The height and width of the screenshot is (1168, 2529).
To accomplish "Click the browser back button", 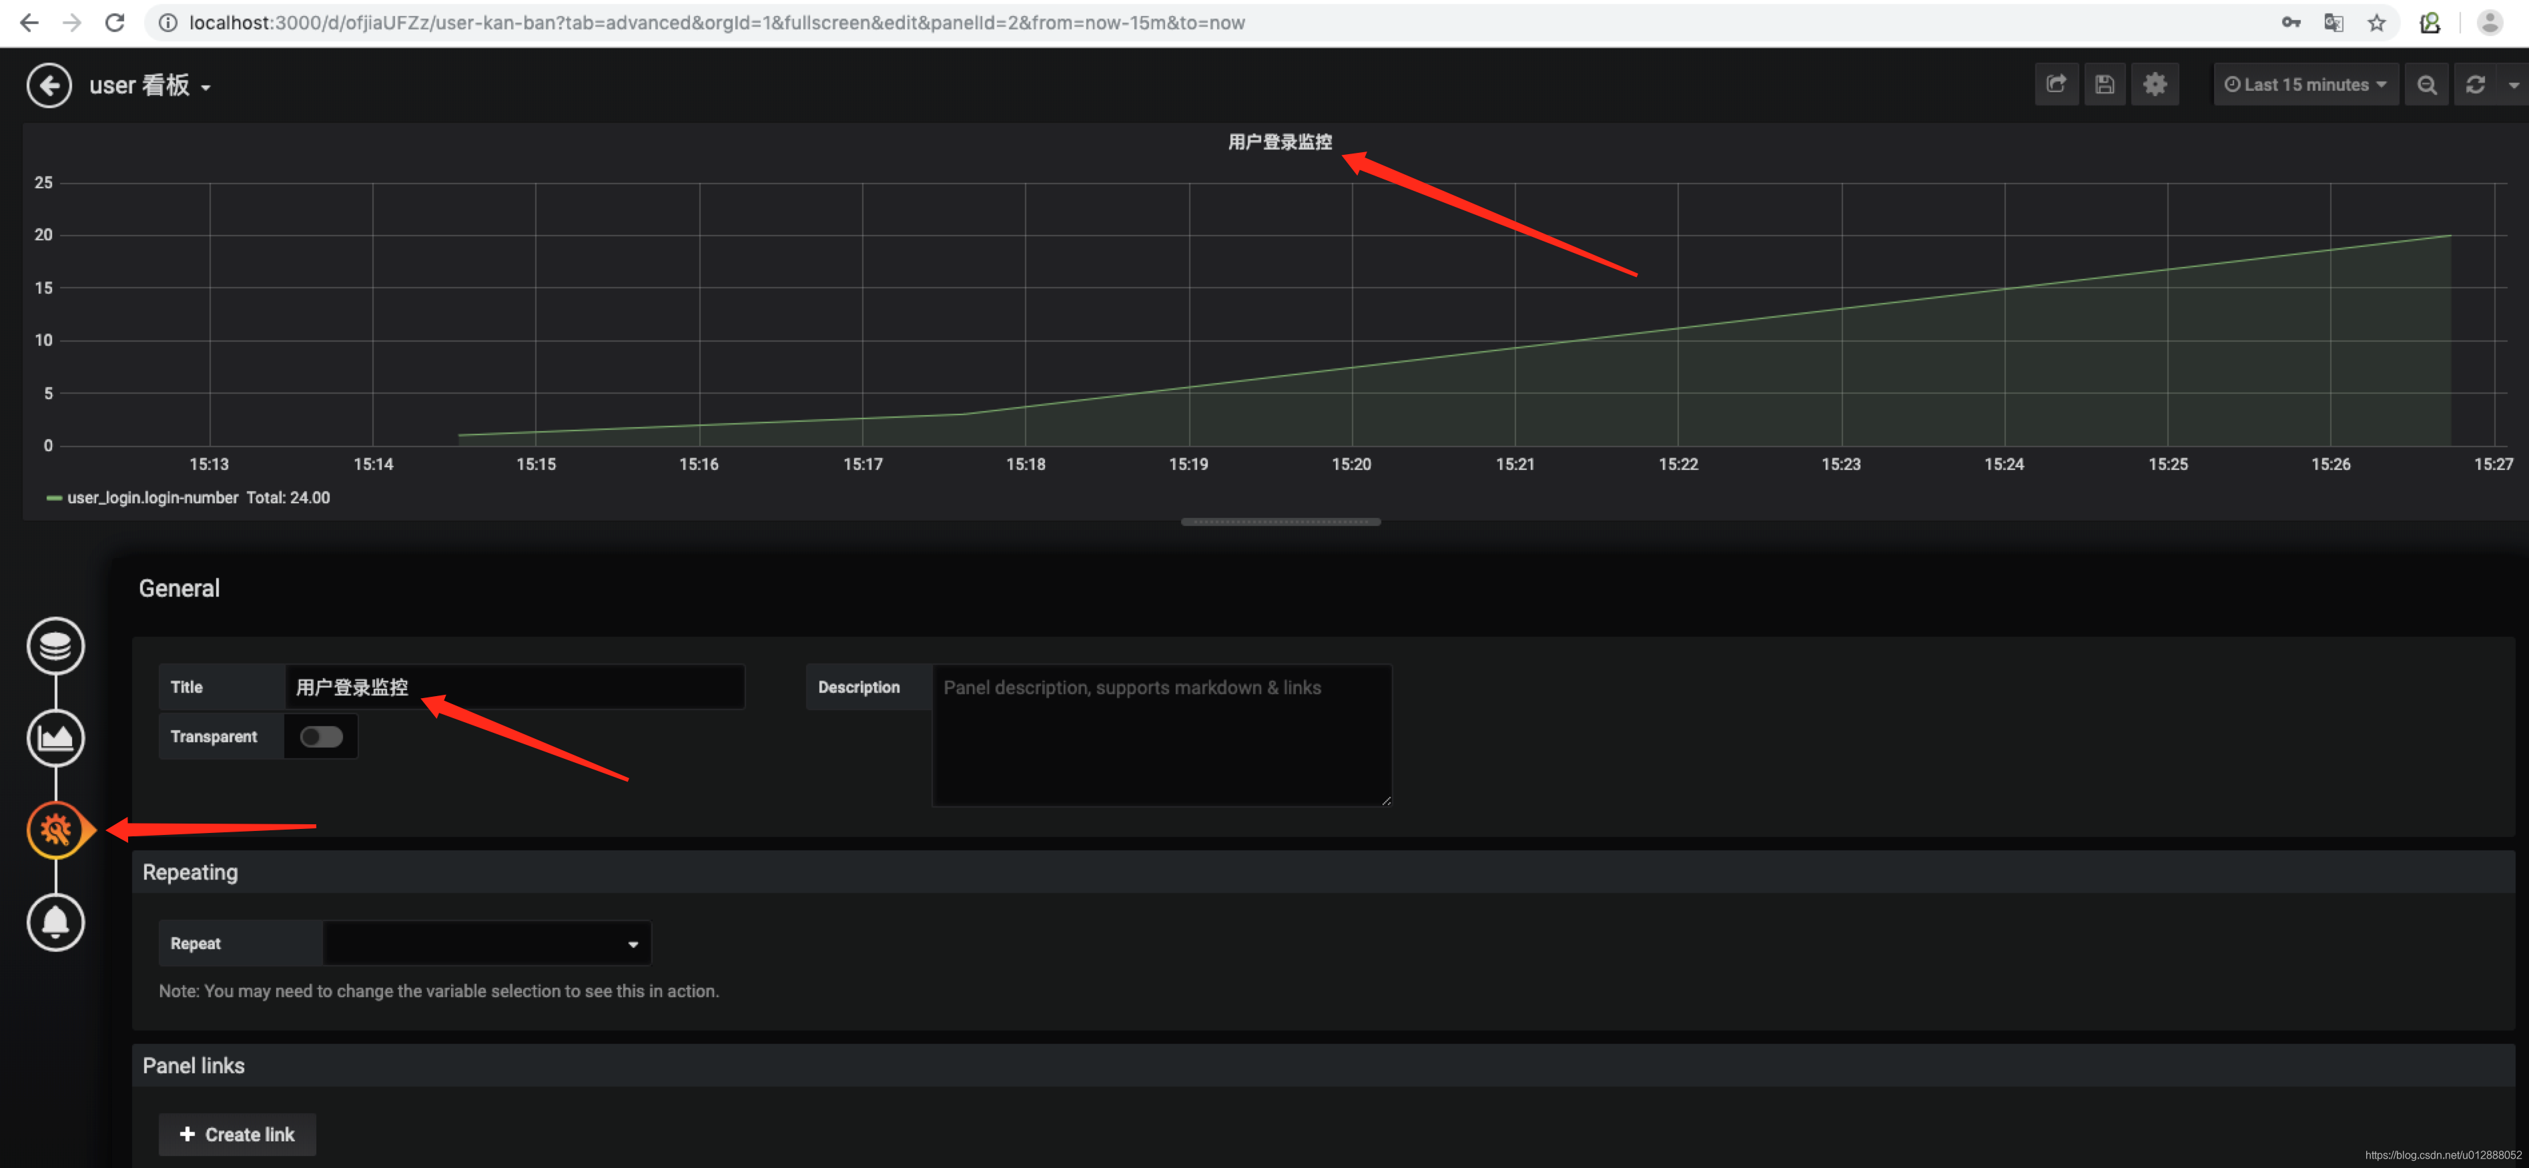I will 29,23.
